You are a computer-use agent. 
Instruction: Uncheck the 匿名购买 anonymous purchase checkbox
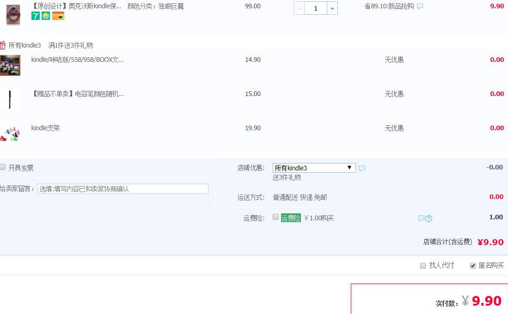click(473, 266)
